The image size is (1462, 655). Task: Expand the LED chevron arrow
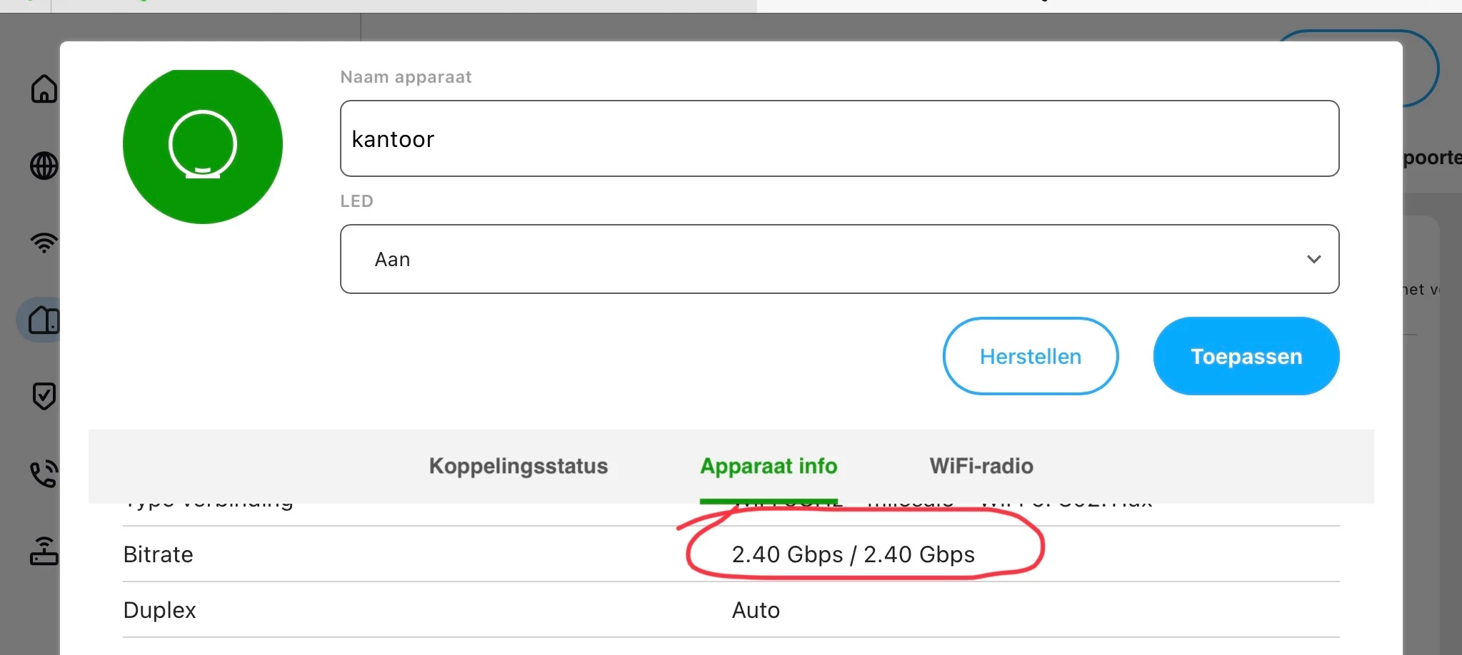click(1313, 259)
